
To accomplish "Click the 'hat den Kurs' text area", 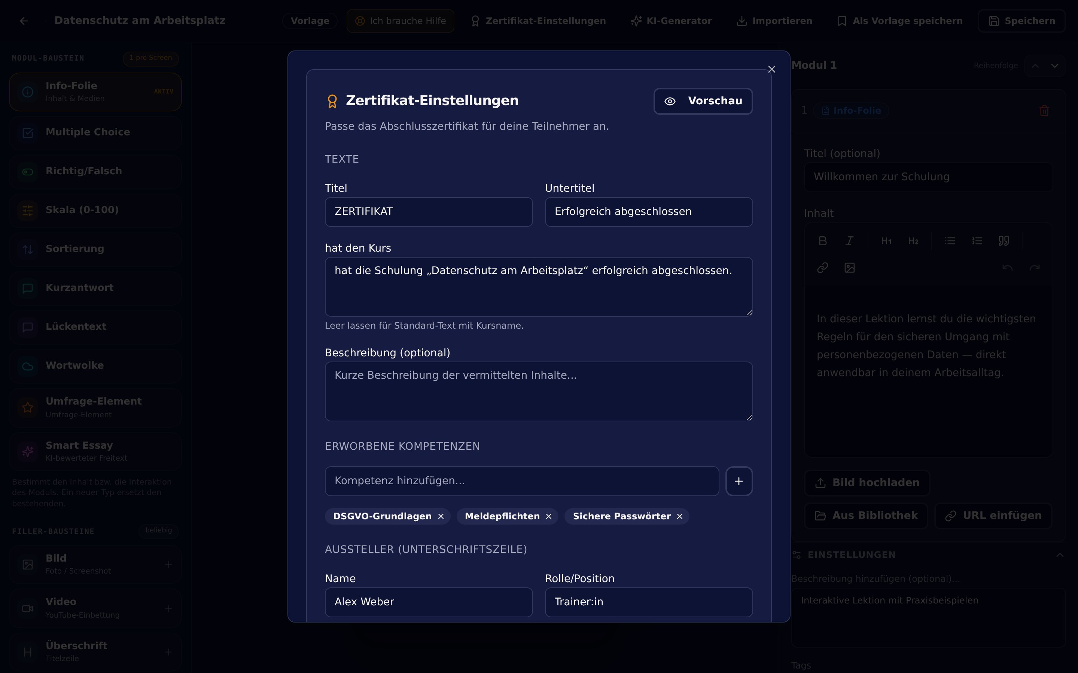I will 539,287.
